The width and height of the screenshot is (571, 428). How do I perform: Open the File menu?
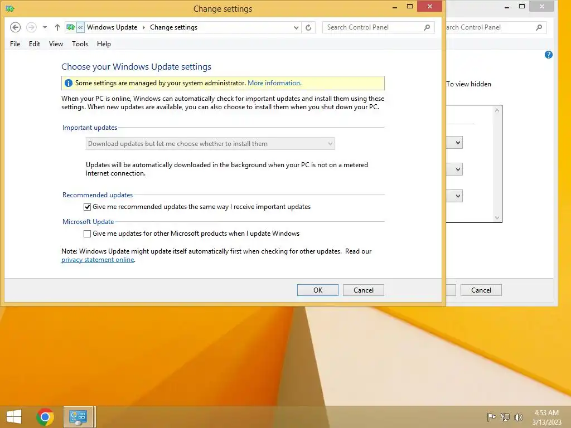point(15,44)
